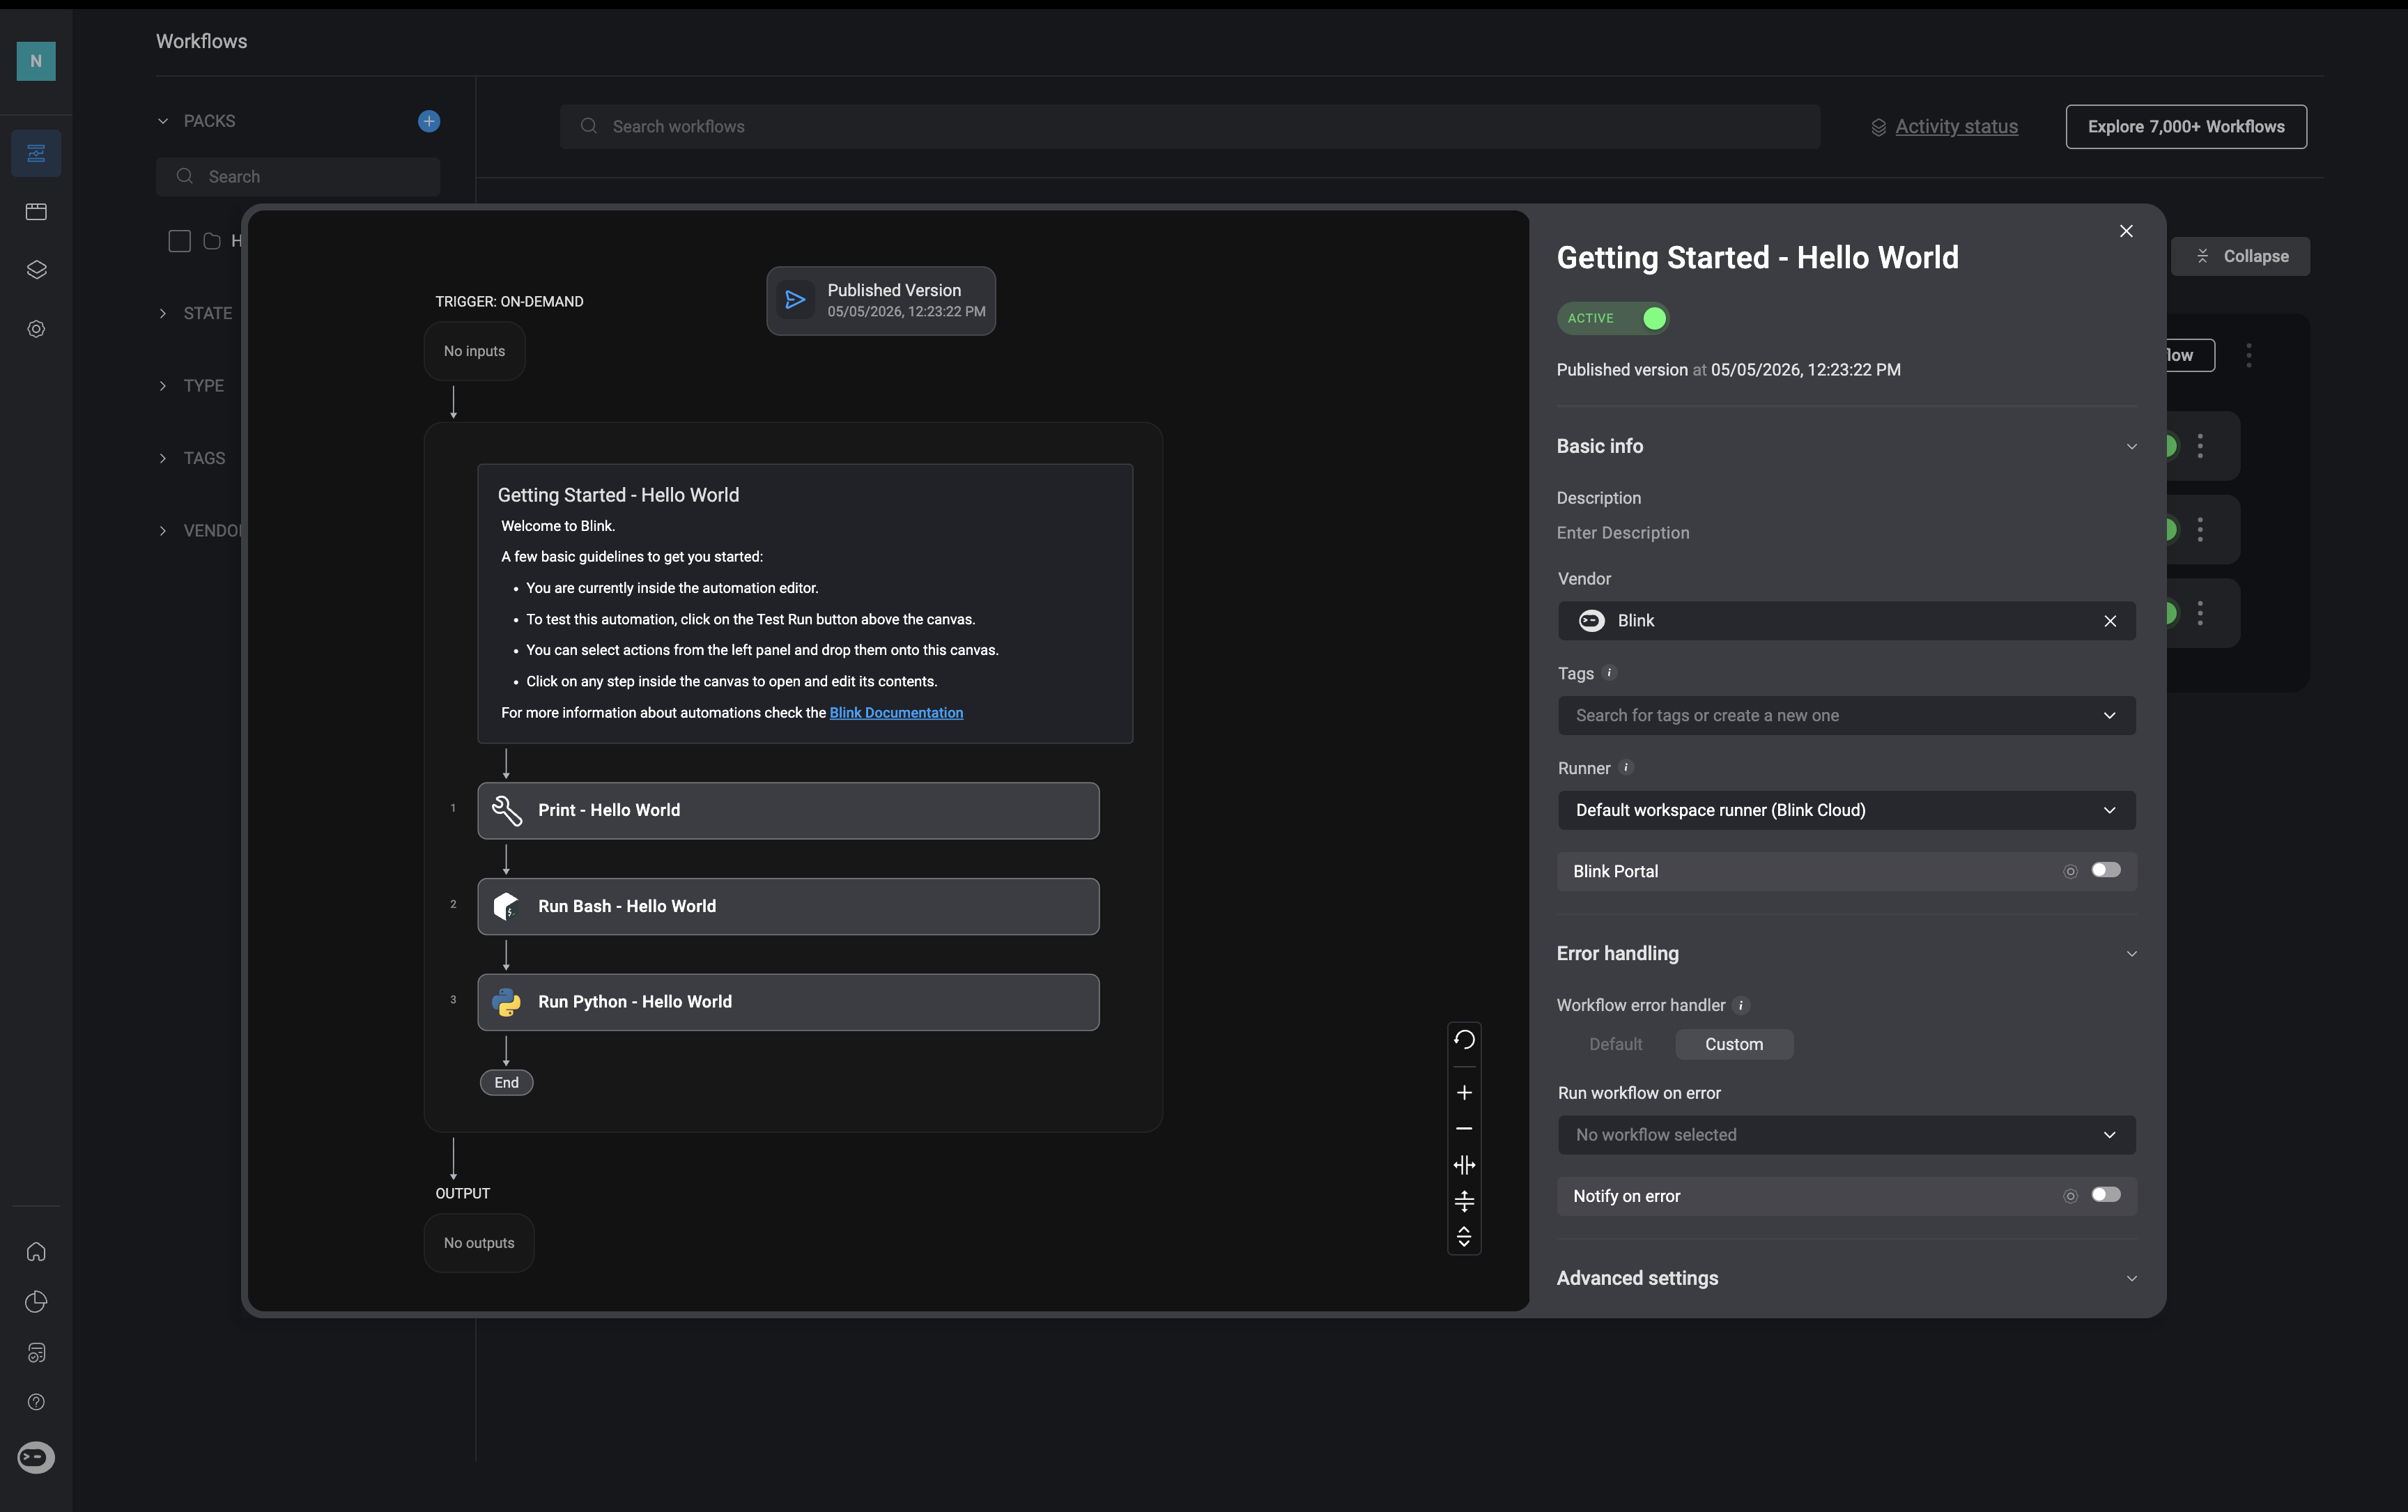Click the Python icon on step 3
The image size is (2408, 1512).
pos(507,1002)
